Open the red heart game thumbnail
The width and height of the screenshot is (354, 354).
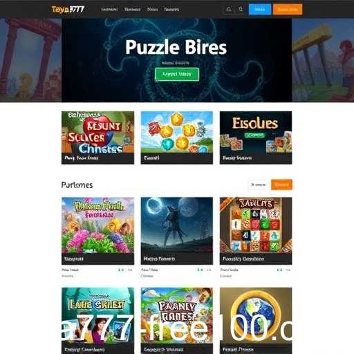pos(97,138)
